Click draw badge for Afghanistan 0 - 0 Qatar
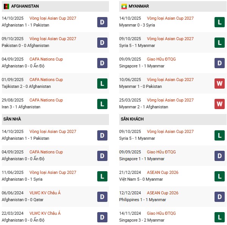 [102, 197]
